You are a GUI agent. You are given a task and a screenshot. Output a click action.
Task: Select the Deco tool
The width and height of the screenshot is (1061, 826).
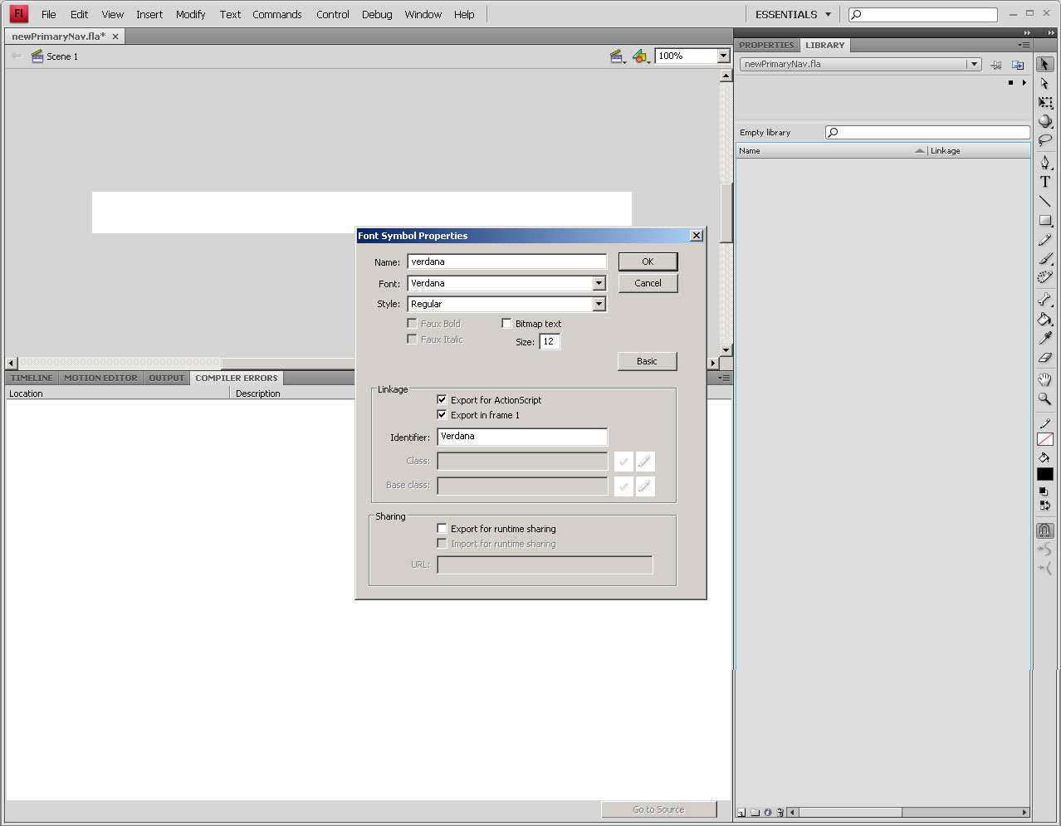[1044, 277]
